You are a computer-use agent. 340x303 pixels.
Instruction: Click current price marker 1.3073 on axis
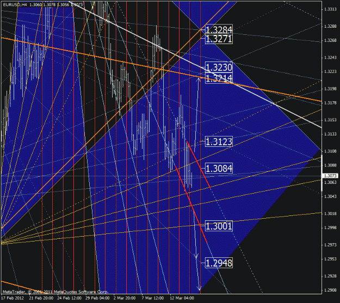(330, 176)
